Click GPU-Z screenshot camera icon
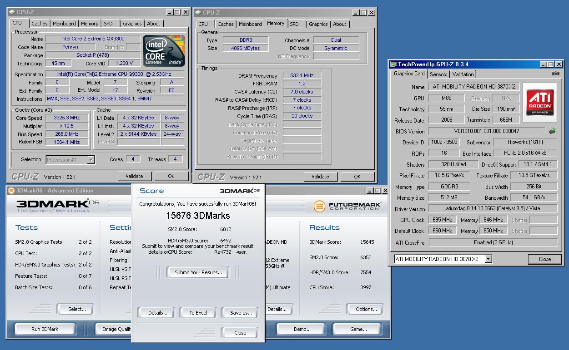 click(x=555, y=74)
